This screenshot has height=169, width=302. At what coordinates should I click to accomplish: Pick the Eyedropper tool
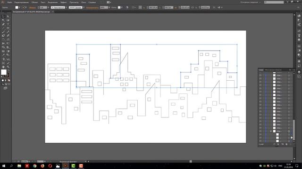pos(3,55)
